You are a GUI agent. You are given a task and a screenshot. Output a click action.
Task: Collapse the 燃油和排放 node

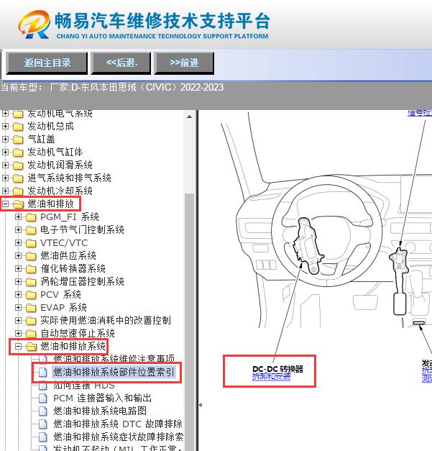(5, 204)
